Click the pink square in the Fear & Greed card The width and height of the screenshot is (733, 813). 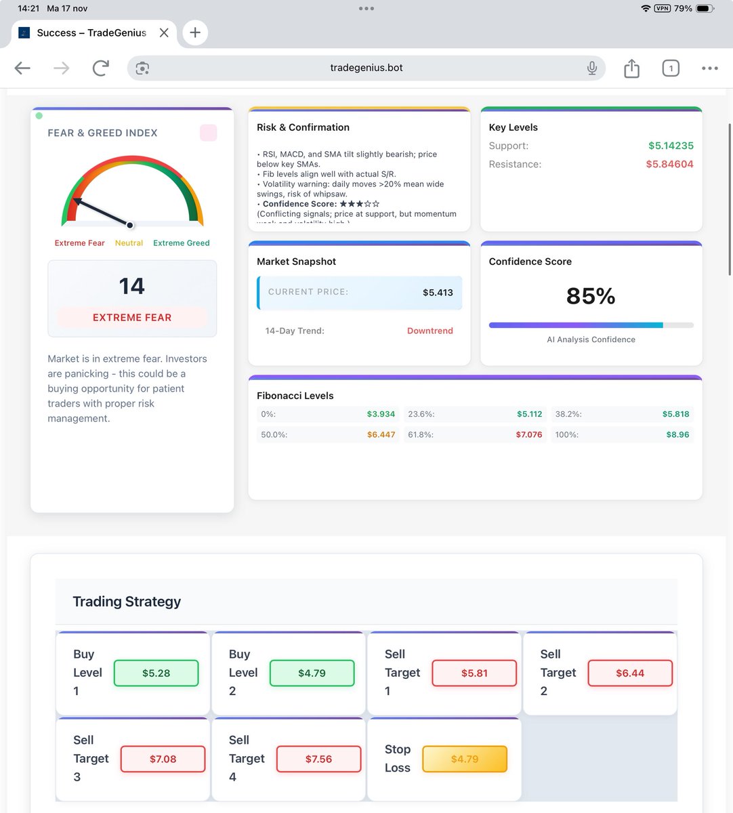click(209, 133)
